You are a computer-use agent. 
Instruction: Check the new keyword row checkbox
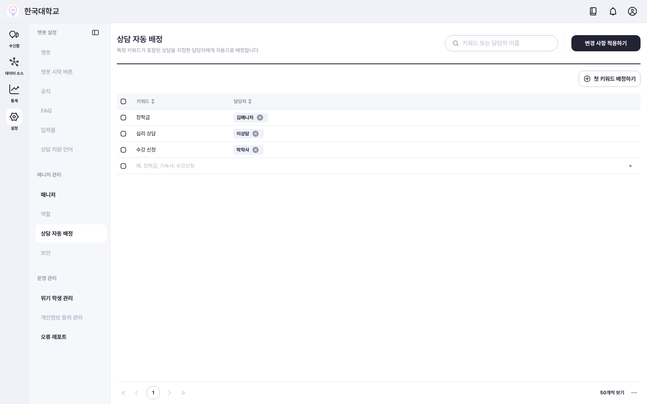pos(123,166)
